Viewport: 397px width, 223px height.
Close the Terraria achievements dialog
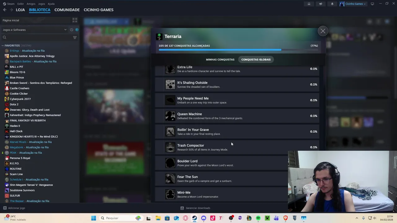(323, 31)
